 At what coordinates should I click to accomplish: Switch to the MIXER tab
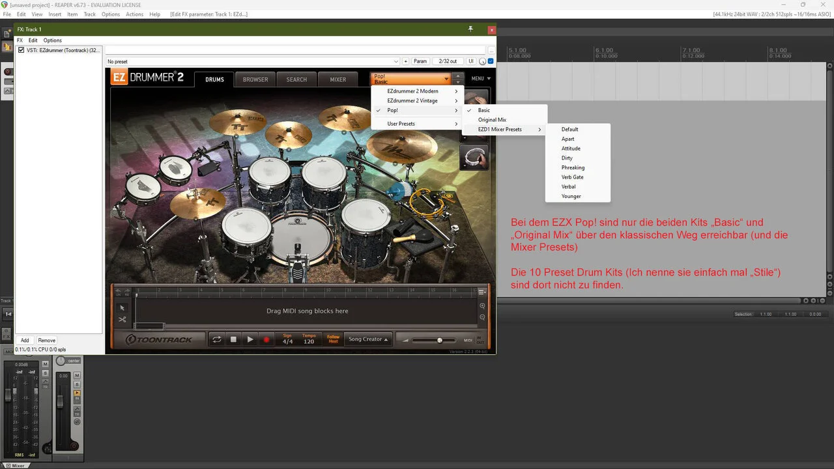pyautogui.click(x=338, y=79)
